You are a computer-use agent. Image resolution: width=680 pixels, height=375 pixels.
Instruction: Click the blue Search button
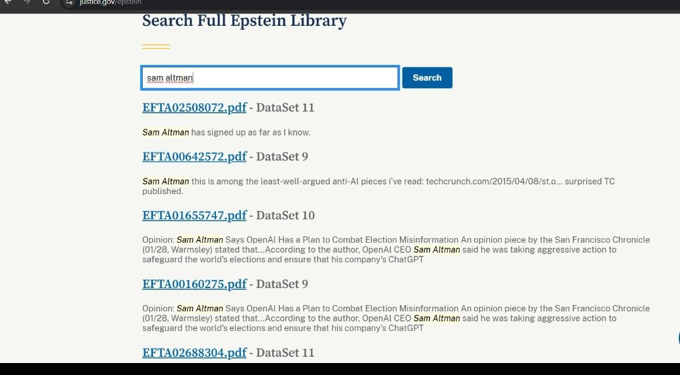point(427,78)
